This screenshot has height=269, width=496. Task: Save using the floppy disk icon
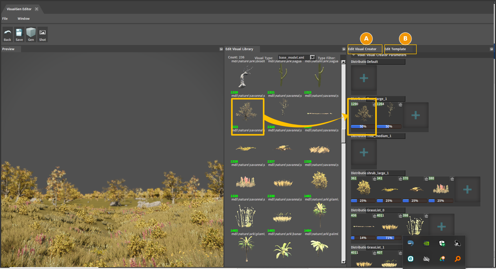19,34
